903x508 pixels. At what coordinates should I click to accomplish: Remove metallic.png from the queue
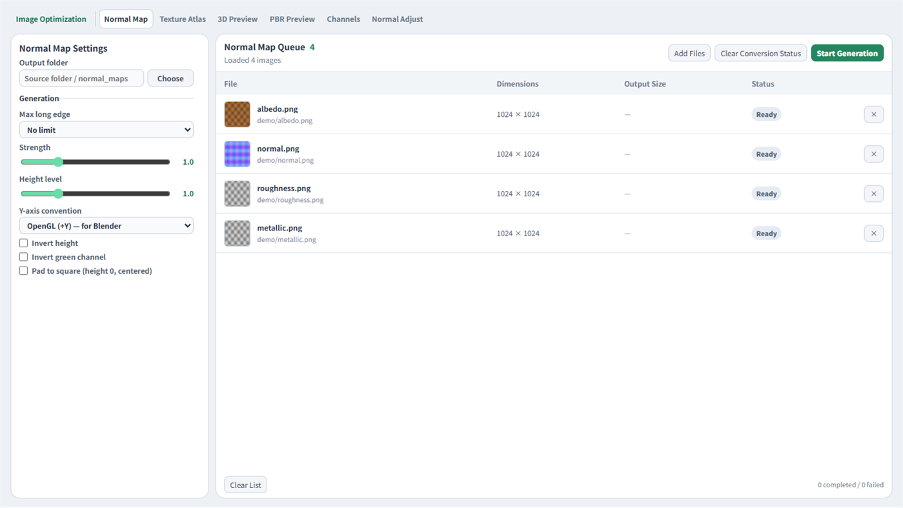coord(873,233)
